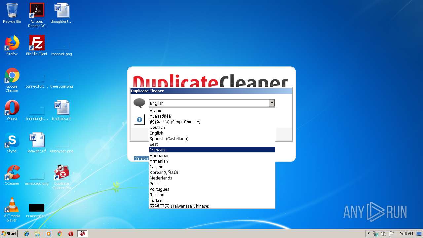Viewport: 423px width, 238px height.
Task: Open Action Center flag icon
Action: (x=391, y=234)
